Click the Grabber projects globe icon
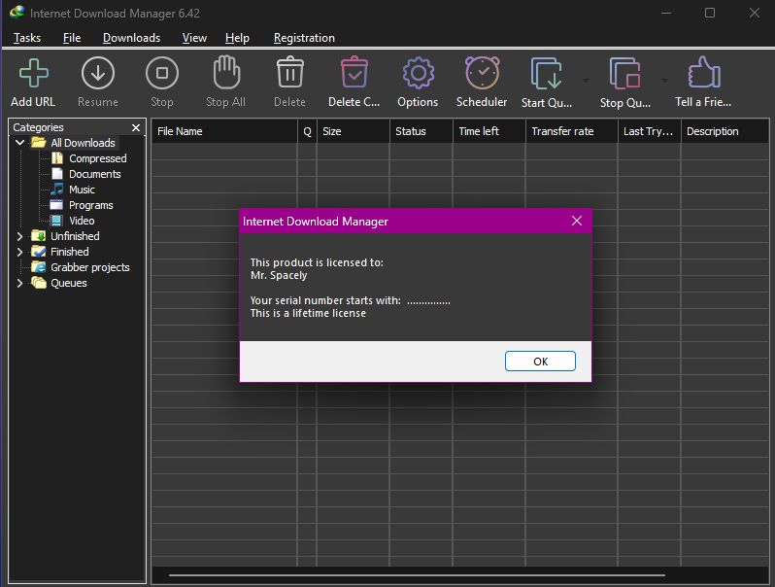Viewport: 775px width, 587px height. tap(39, 267)
